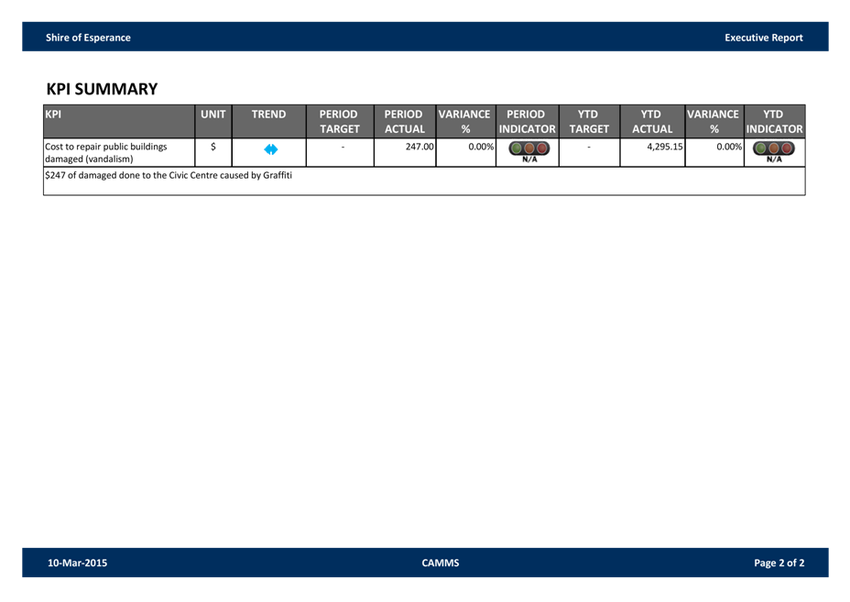
Task: Click the Period Indicator traffic light icon
Action: 529,148
